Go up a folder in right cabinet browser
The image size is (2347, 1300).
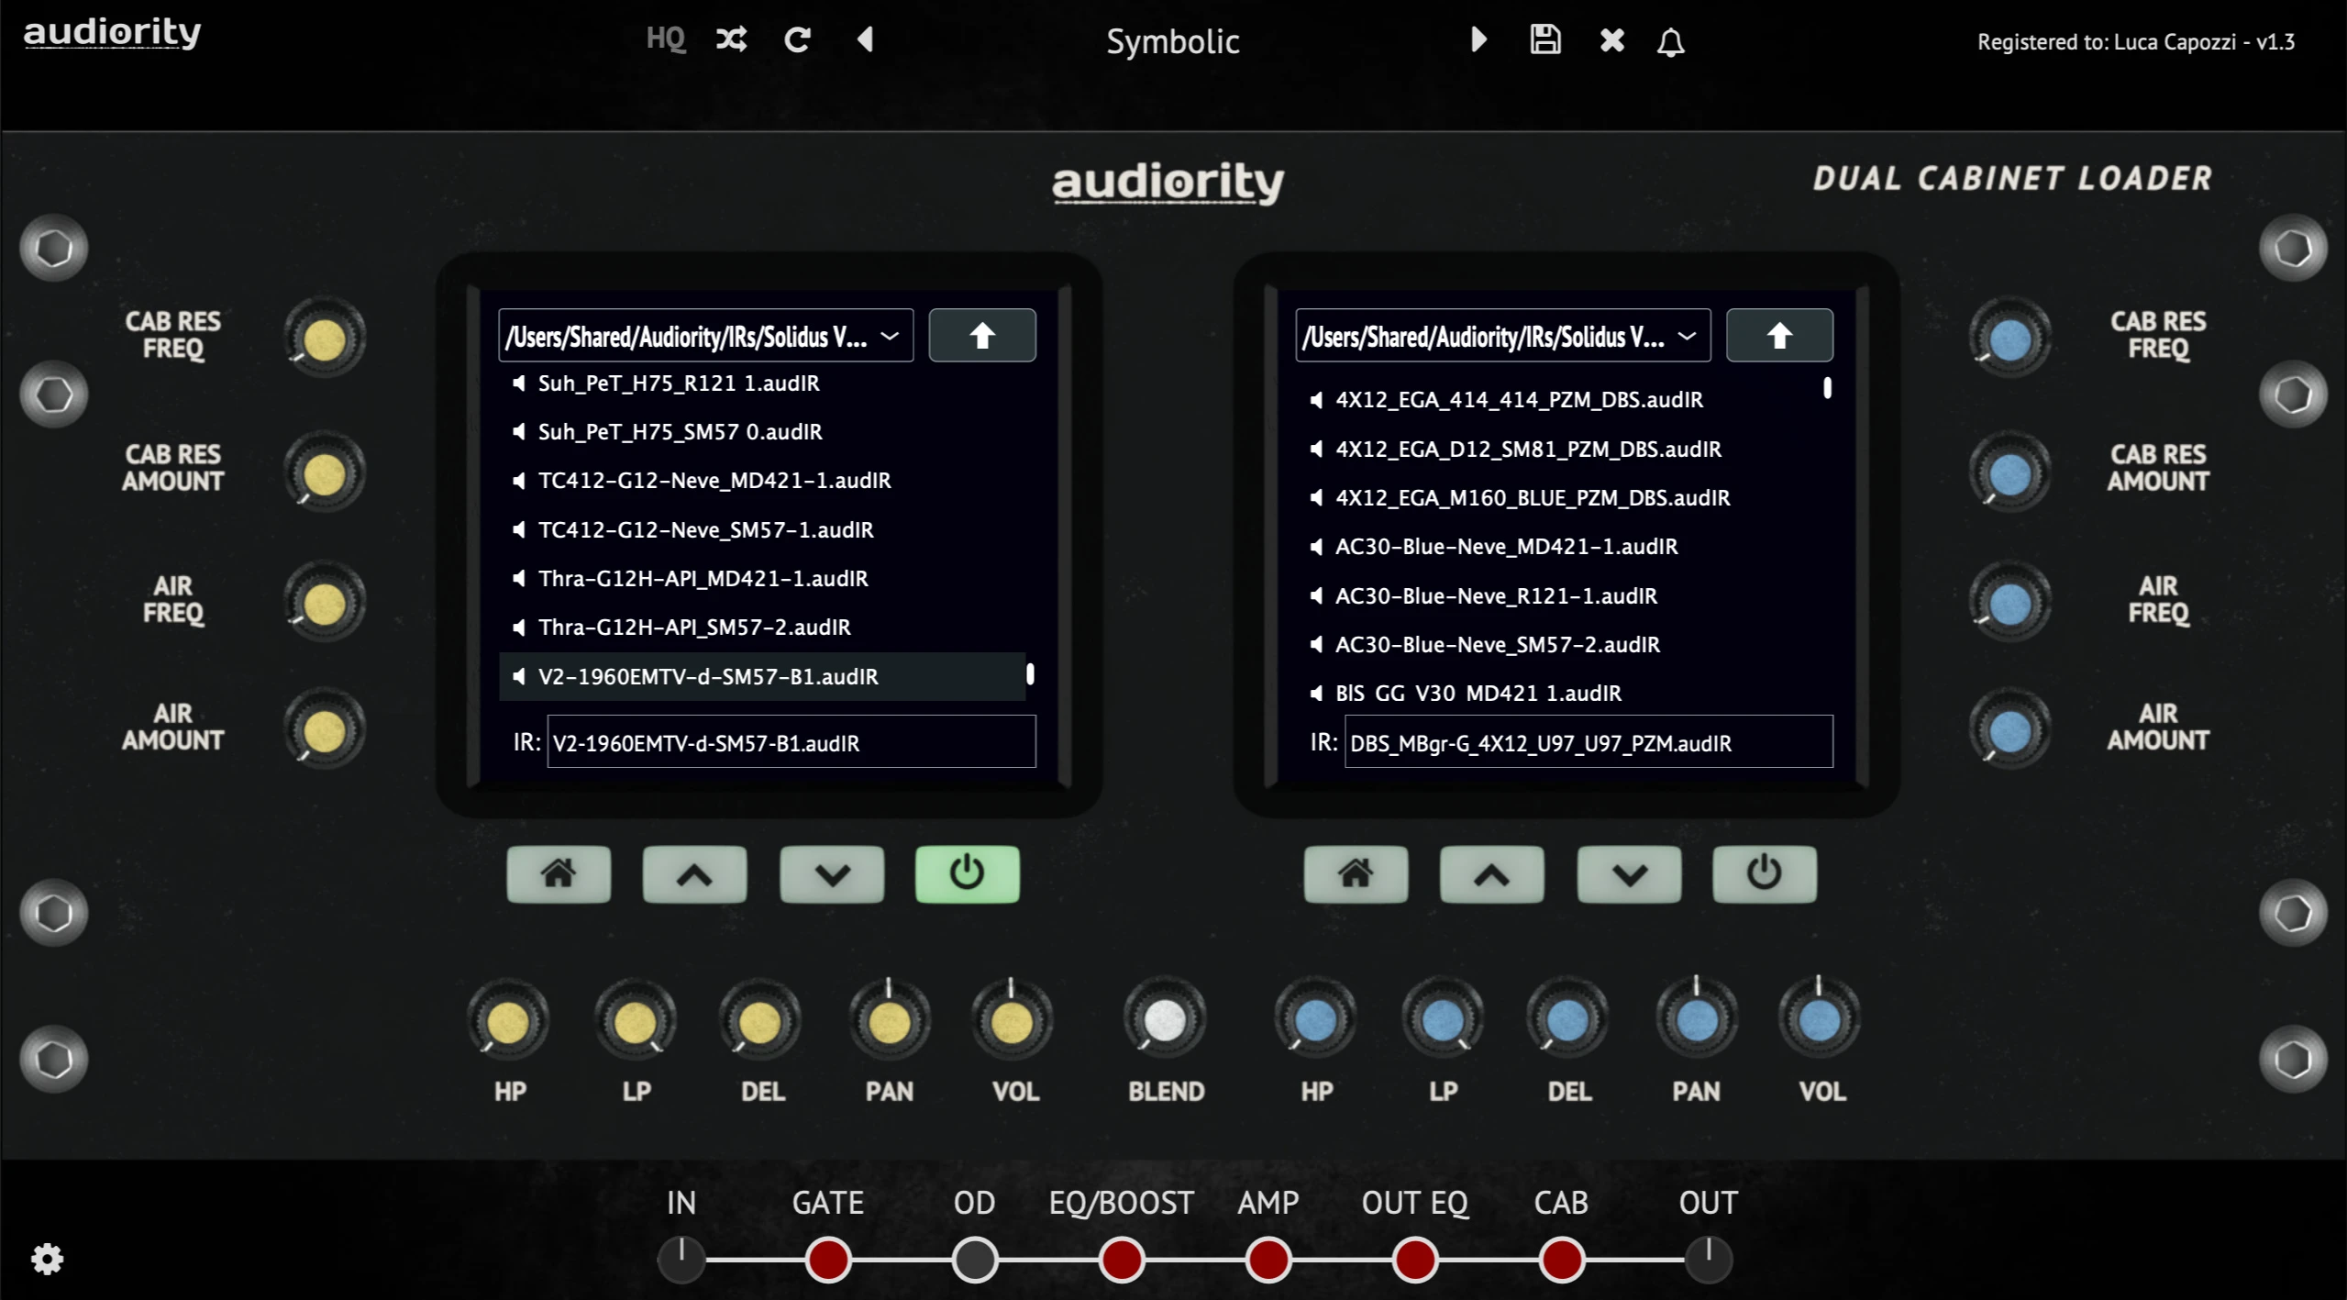(x=1779, y=336)
